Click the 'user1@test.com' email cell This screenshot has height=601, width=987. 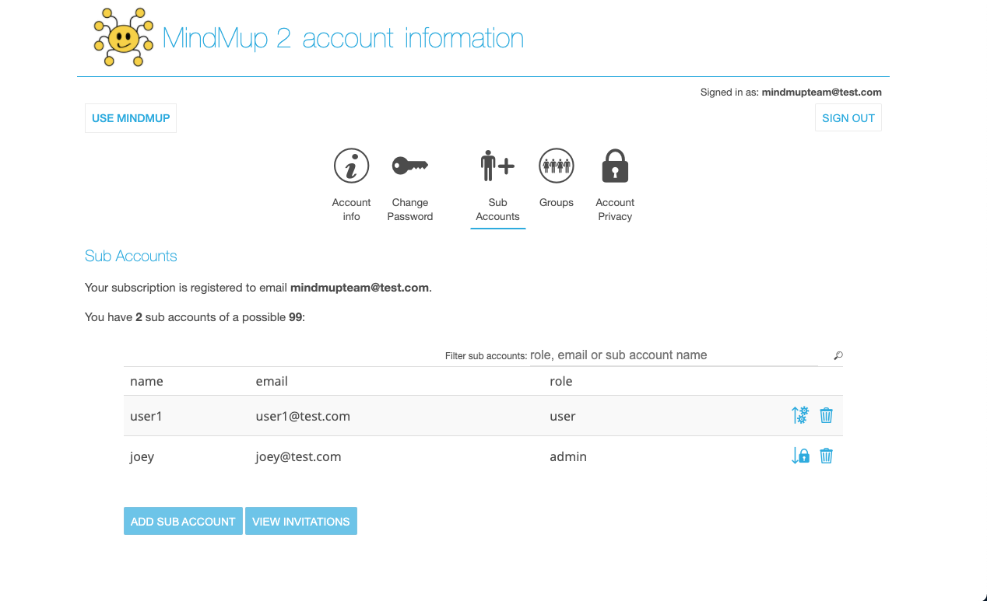click(x=303, y=416)
